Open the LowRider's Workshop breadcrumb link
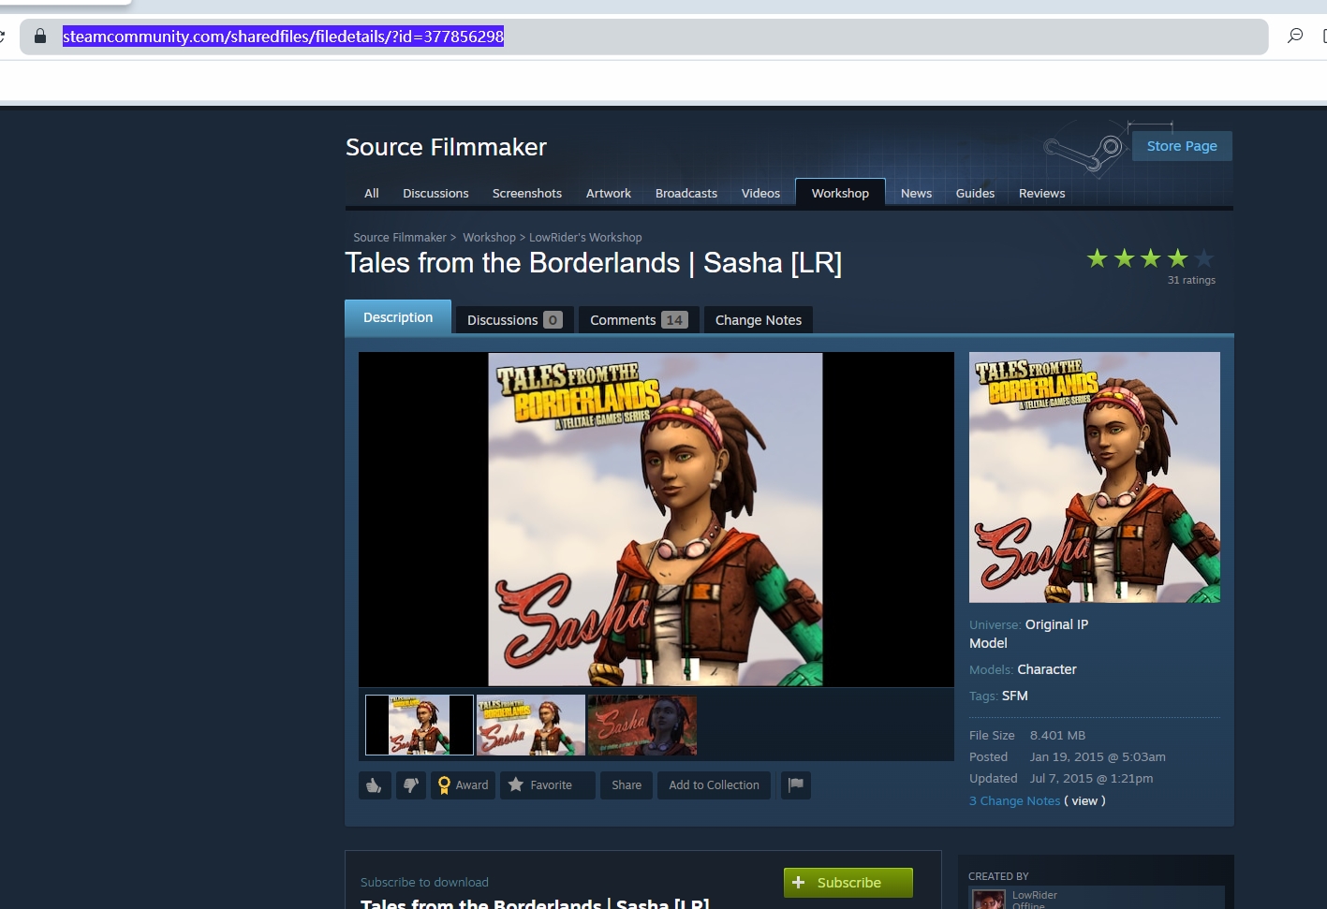This screenshot has height=909, width=1327. pos(585,238)
